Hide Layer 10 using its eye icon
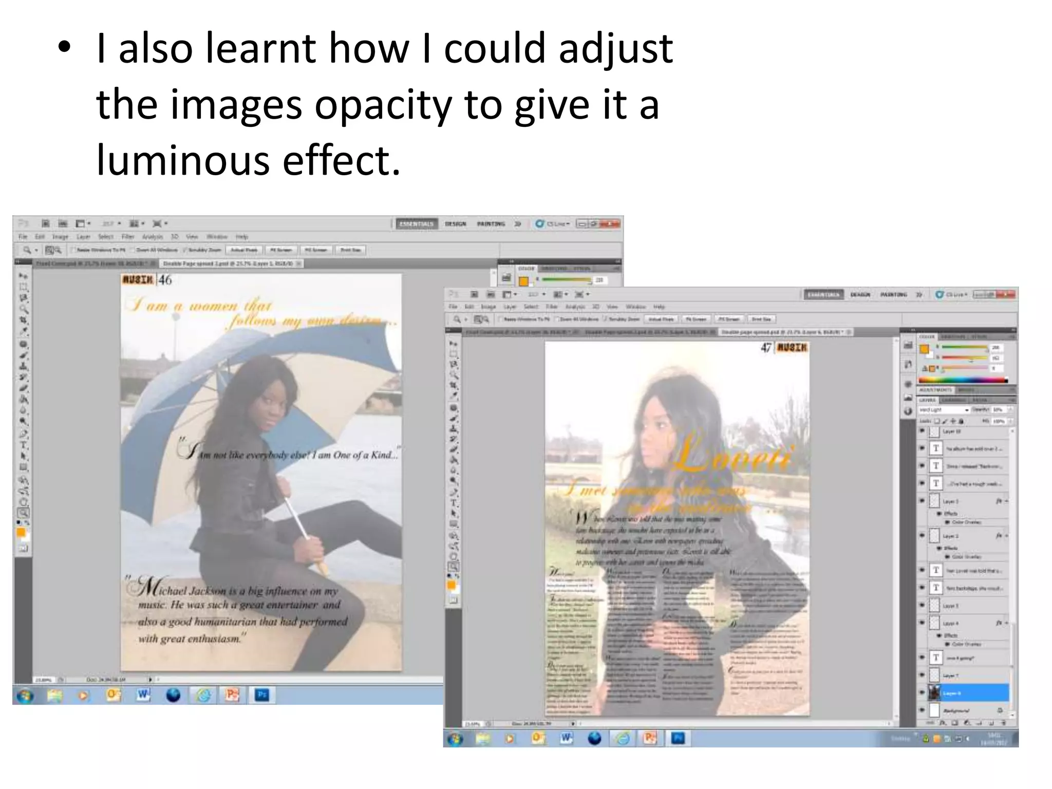The image size is (1052, 789). pyautogui.click(x=922, y=431)
